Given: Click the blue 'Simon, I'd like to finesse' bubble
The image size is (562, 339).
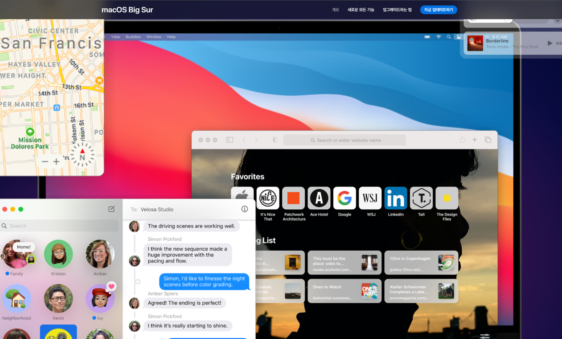Looking at the screenshot, I should 204,281.
